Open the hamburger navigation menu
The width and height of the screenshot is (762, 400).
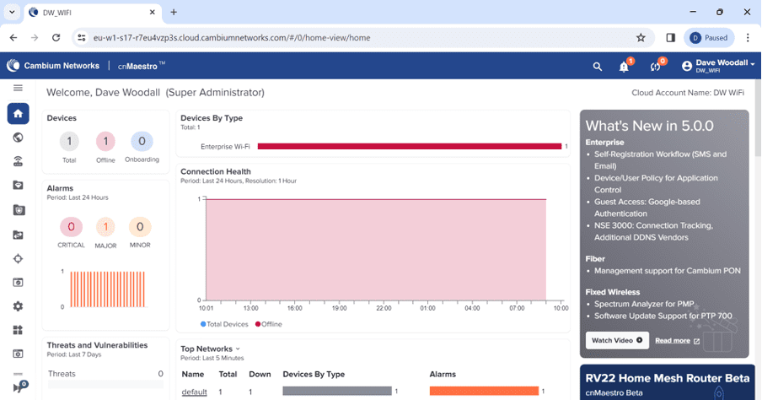coord(18,88)
